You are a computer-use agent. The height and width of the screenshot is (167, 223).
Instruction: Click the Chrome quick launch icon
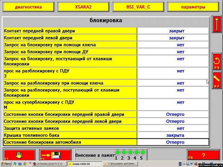pyautogui.click(x=25, y=164)
